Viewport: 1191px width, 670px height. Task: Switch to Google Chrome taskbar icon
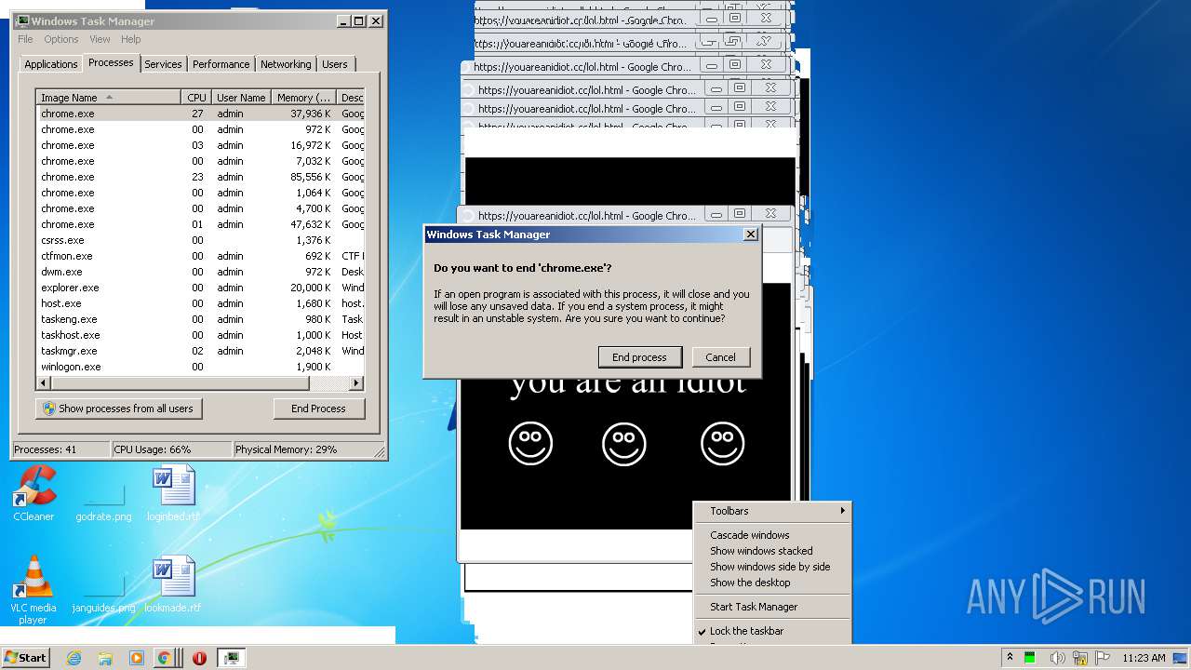coord(165,658)
